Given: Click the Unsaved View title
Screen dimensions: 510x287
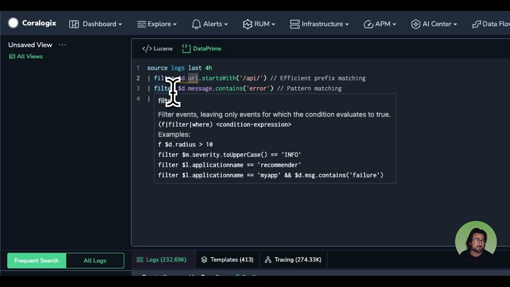Looking at the screenshot, I should tap(30, 45).
